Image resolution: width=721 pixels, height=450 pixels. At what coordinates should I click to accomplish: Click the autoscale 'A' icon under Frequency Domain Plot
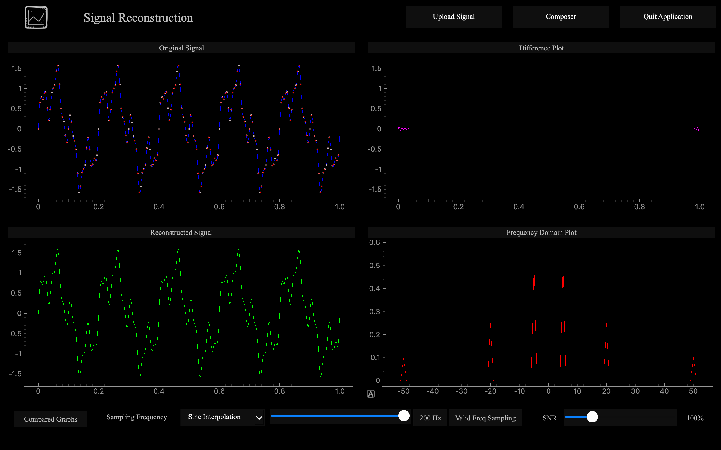tap(370, 393)
